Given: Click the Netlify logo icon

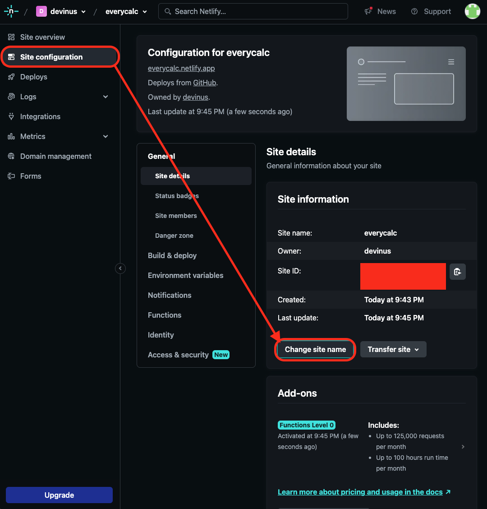Looking at the screenshot, I should pyautogui.click(x=11, y=11).
